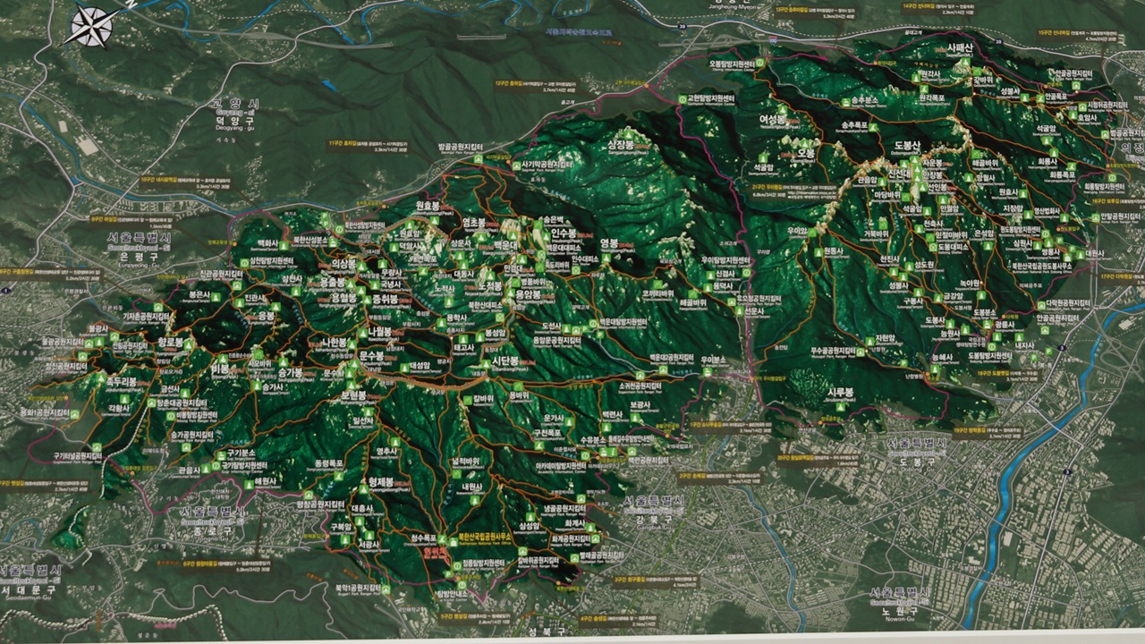Click the 서대문구 district label
This screenshot has width=1145, height=644.
click(x=30, y=589)
